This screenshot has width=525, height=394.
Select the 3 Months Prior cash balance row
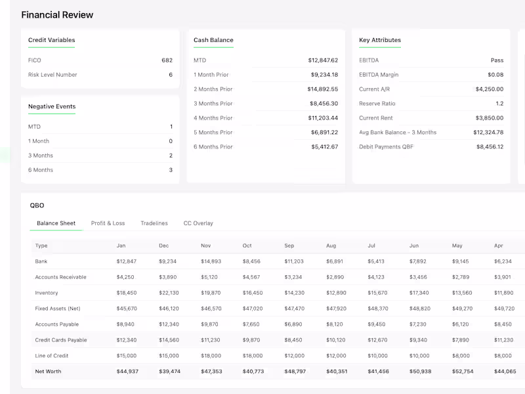(x=266, y=104)
